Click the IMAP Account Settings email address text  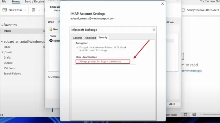point(93,18)
